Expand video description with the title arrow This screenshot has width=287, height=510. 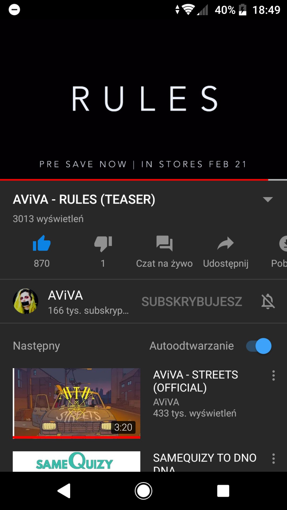coord(268,200)
